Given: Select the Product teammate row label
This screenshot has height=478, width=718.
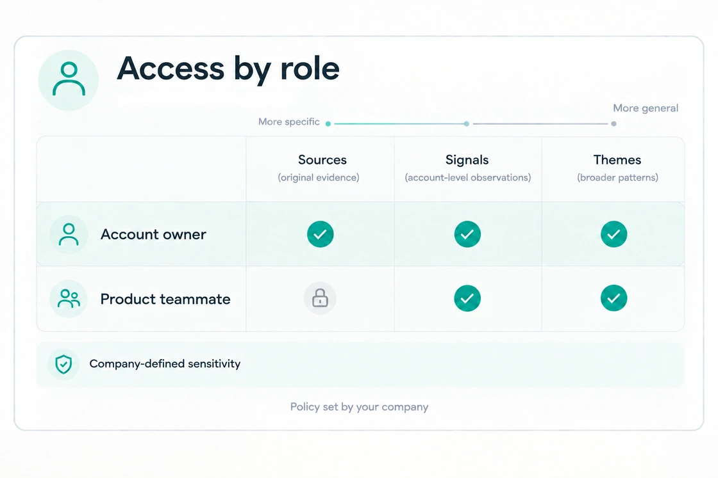Looking at the screenshot, I should (x=165, y=299).
